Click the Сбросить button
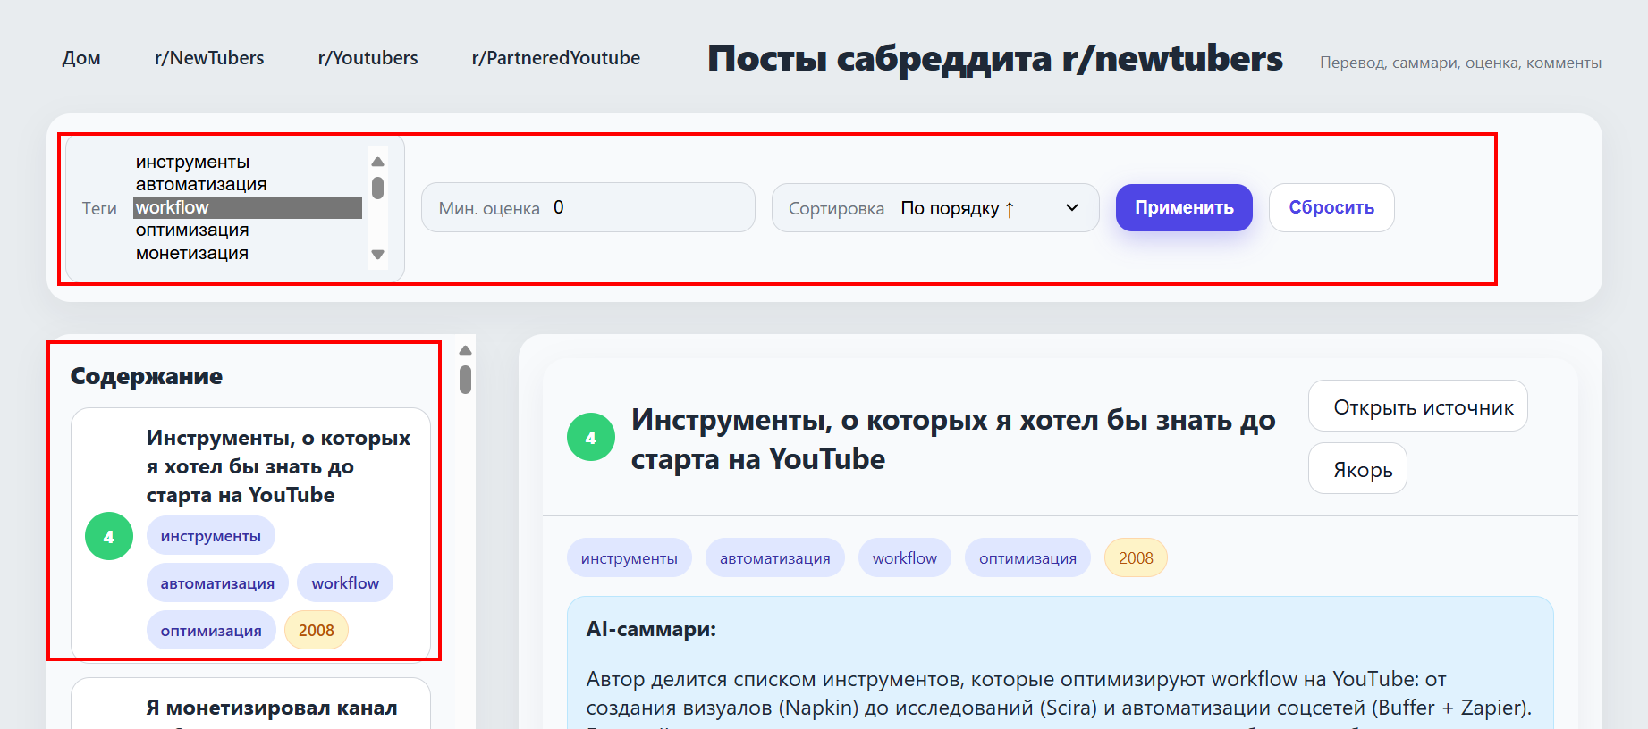 tap(1331, 207)
